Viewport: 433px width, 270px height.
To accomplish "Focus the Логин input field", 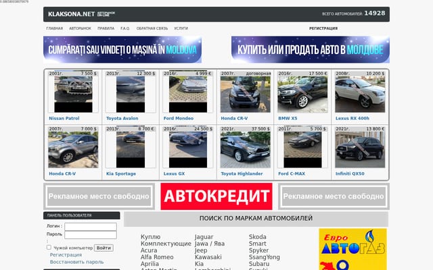I will [91, 227].
